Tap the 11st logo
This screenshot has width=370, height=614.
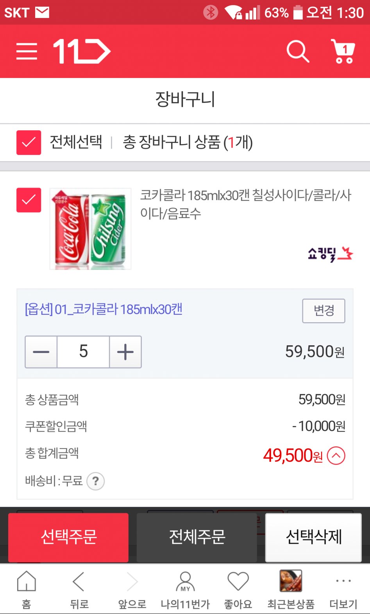[x=82, y=51]
